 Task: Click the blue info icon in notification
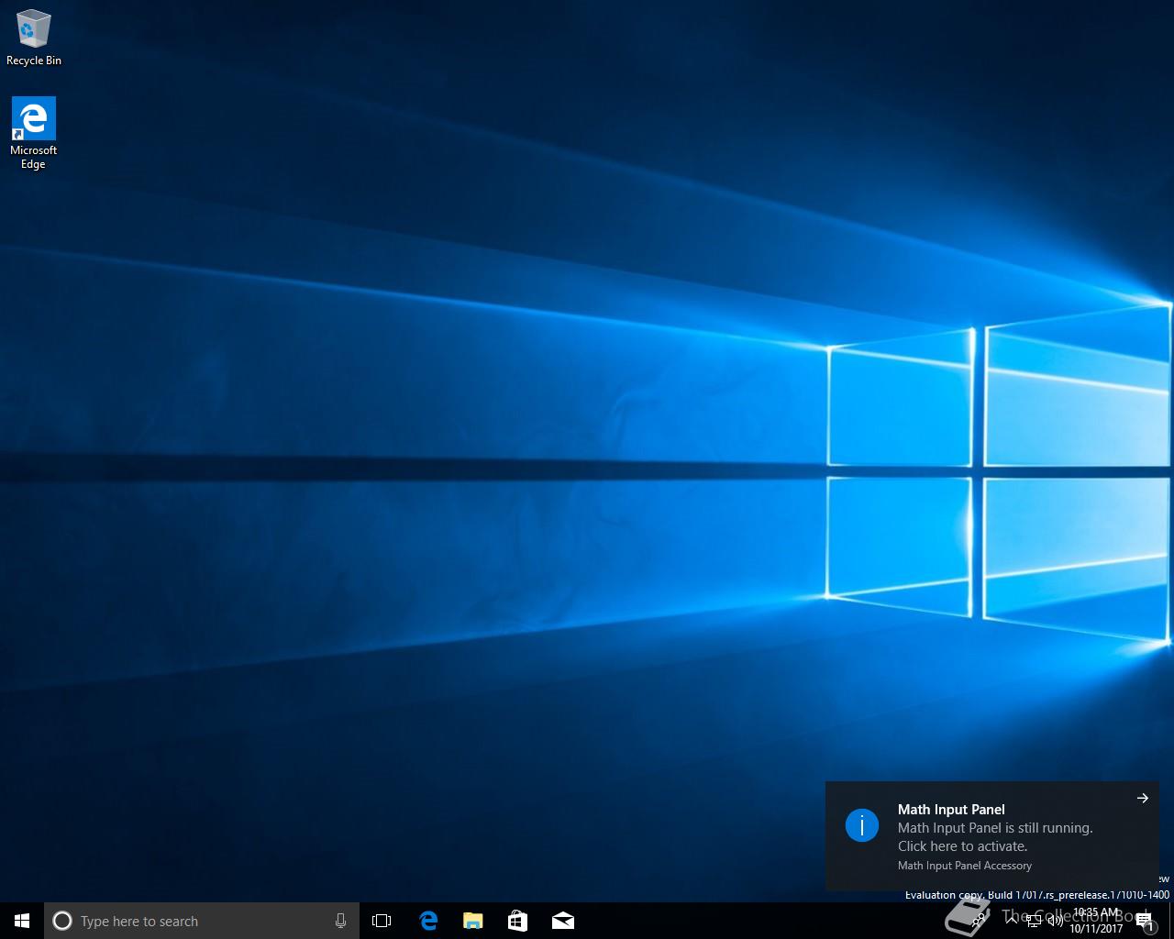tap(862, 825)
